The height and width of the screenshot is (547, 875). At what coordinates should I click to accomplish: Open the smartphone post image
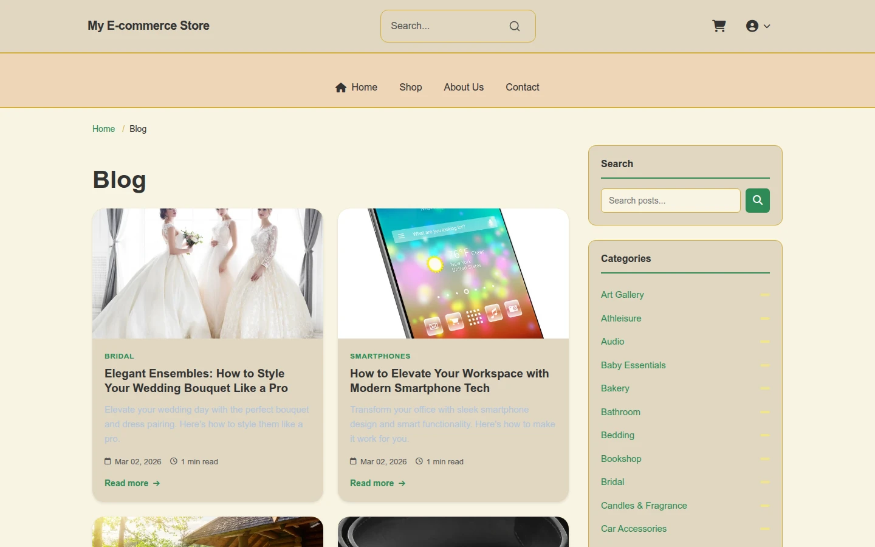[x=453, y=273]
